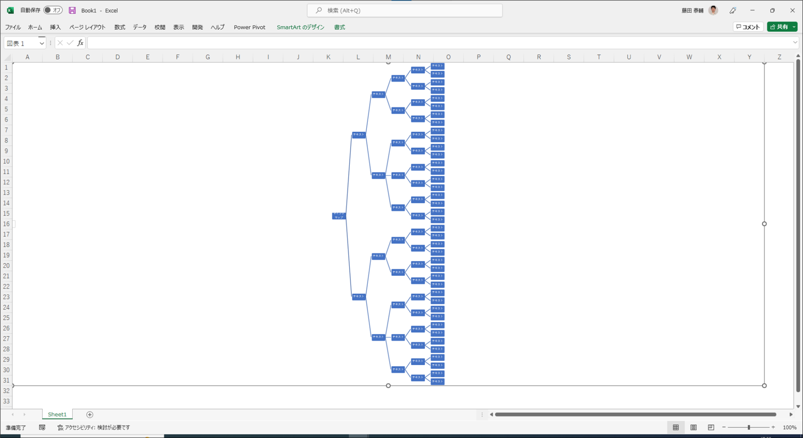Click the Cancel (X) icon beside formula bar
This screenshot has height=438, width=803.
pyautogui.click(x=60, y=42)
